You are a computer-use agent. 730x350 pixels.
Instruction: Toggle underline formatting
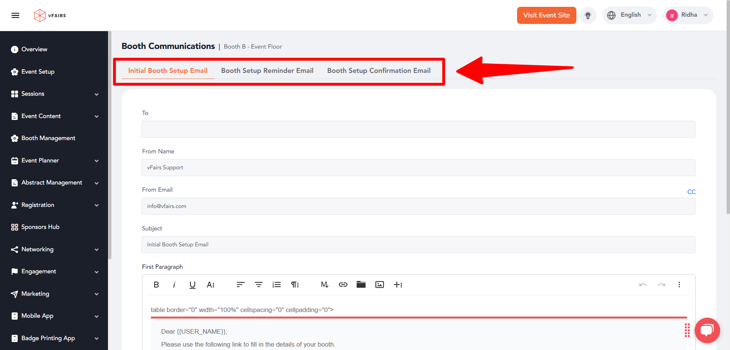pyautogui.click(x=192, y=284)
